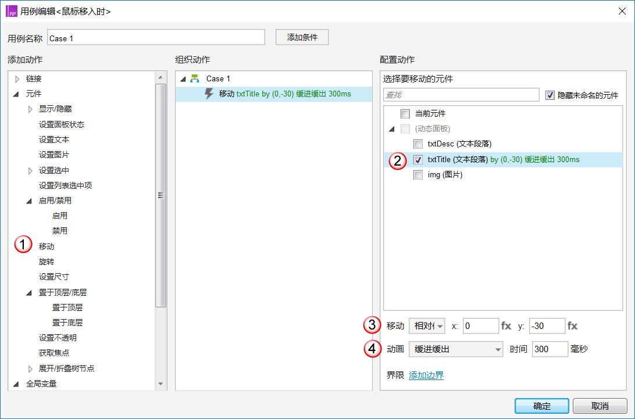635x419 pixels.
Task: Collapse the 元件 action group
Action: (16, 94)
